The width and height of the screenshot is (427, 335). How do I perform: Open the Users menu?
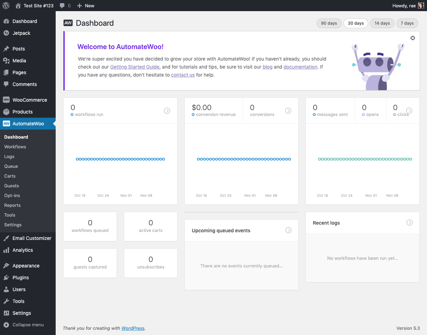point(28,289)
